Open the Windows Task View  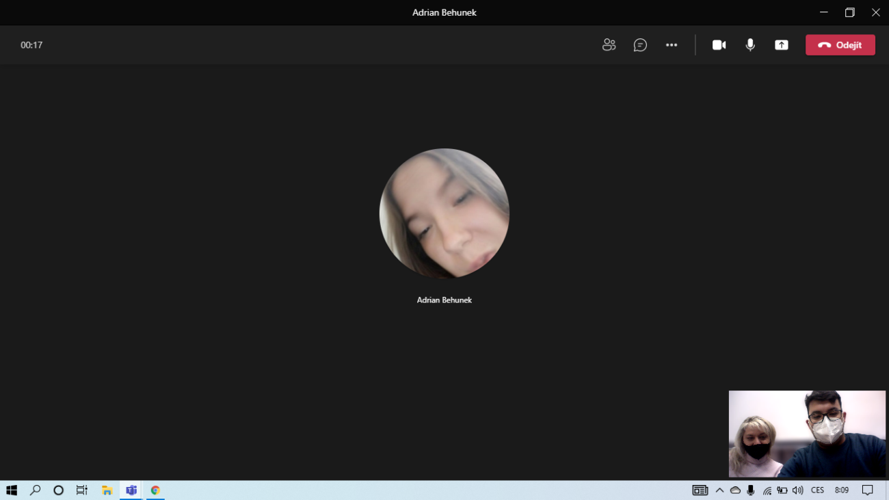pos(82,490)
